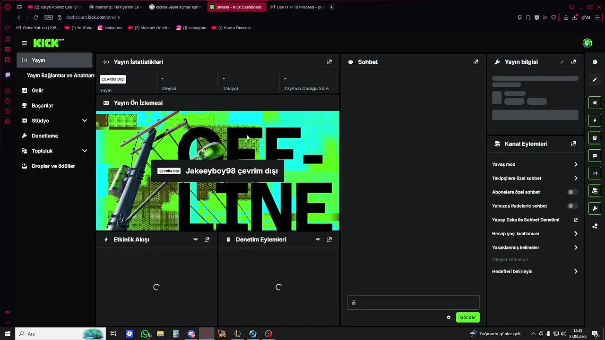605x340 pixels.
Task: Click the pencil edit icon in right sidebar
Action: [595, 80]
